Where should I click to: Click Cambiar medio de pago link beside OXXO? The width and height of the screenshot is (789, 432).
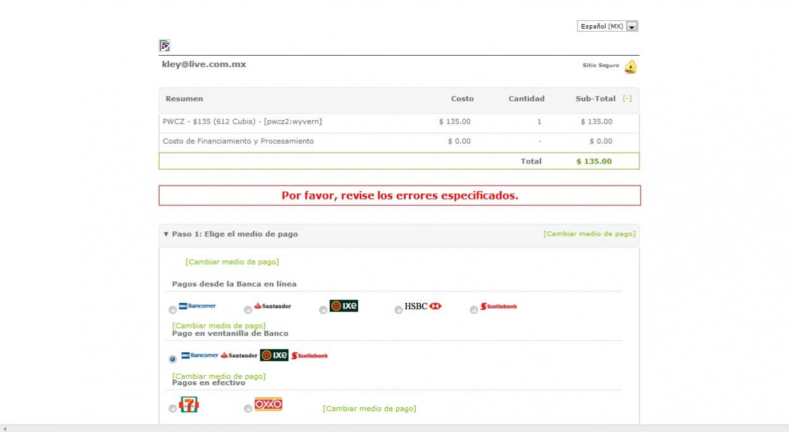click(x=369, y=409)
